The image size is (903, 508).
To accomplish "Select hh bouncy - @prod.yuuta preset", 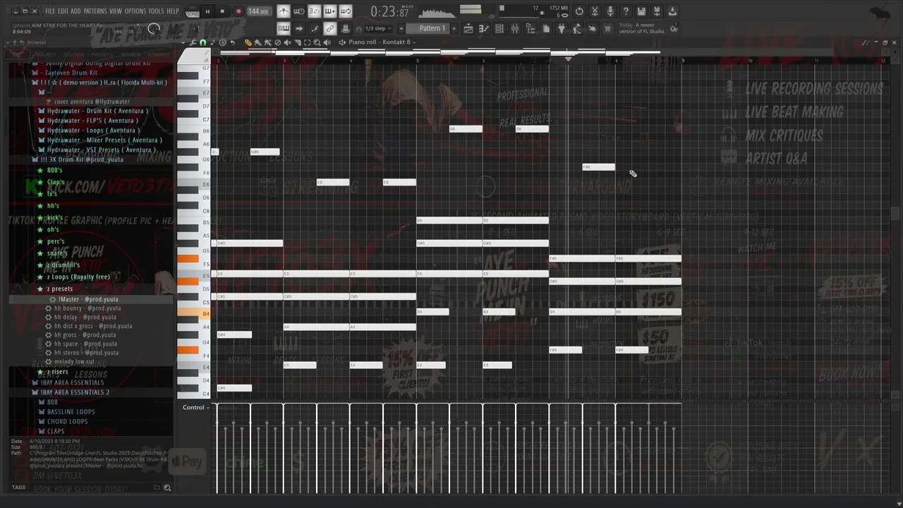I will 87,308.
